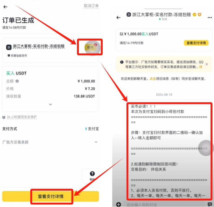Expand order details chevron under 接收数量
214x207 pixels.
[50, 104]
